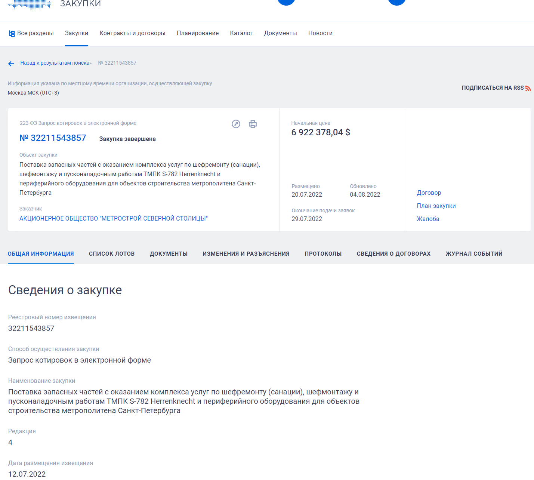This screenshot has width=534, height=480.
Task: Click the Все разделы menu icon
Action: 12,34
